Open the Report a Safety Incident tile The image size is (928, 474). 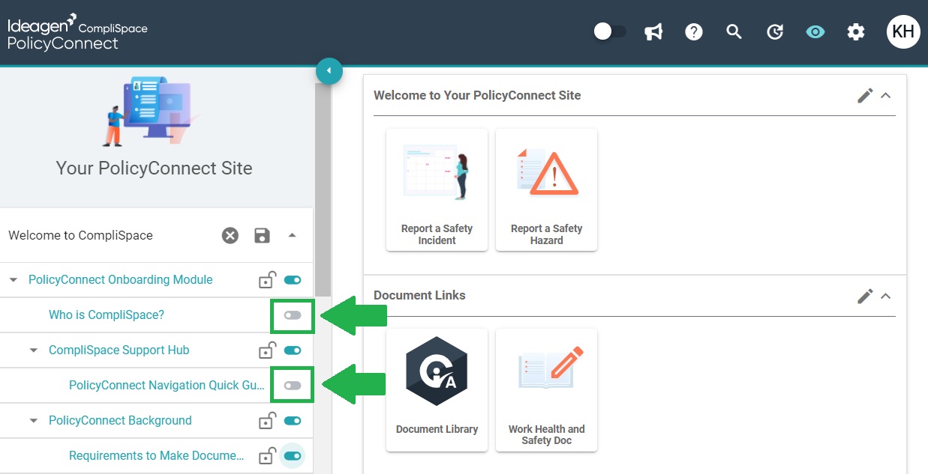pyautogui.click(x=437, y=189)
